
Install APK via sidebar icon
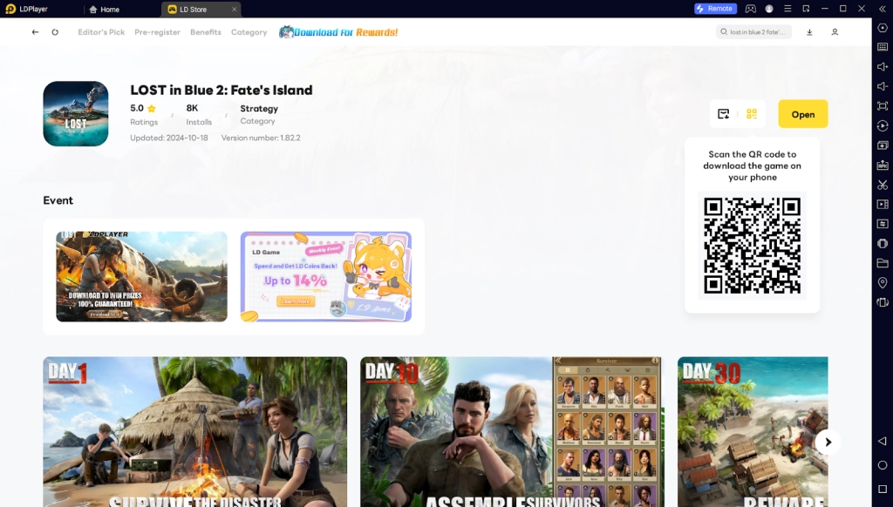pos(883,165)
